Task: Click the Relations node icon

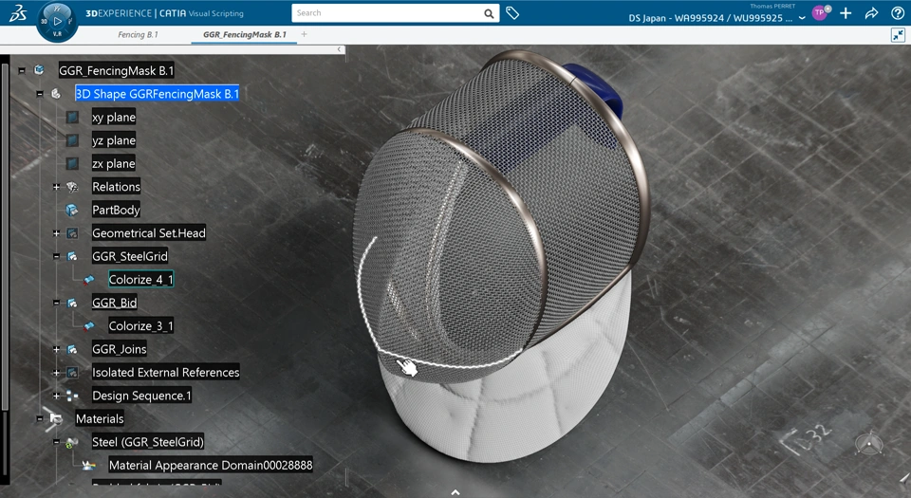Action: click(x=72, y=187)
